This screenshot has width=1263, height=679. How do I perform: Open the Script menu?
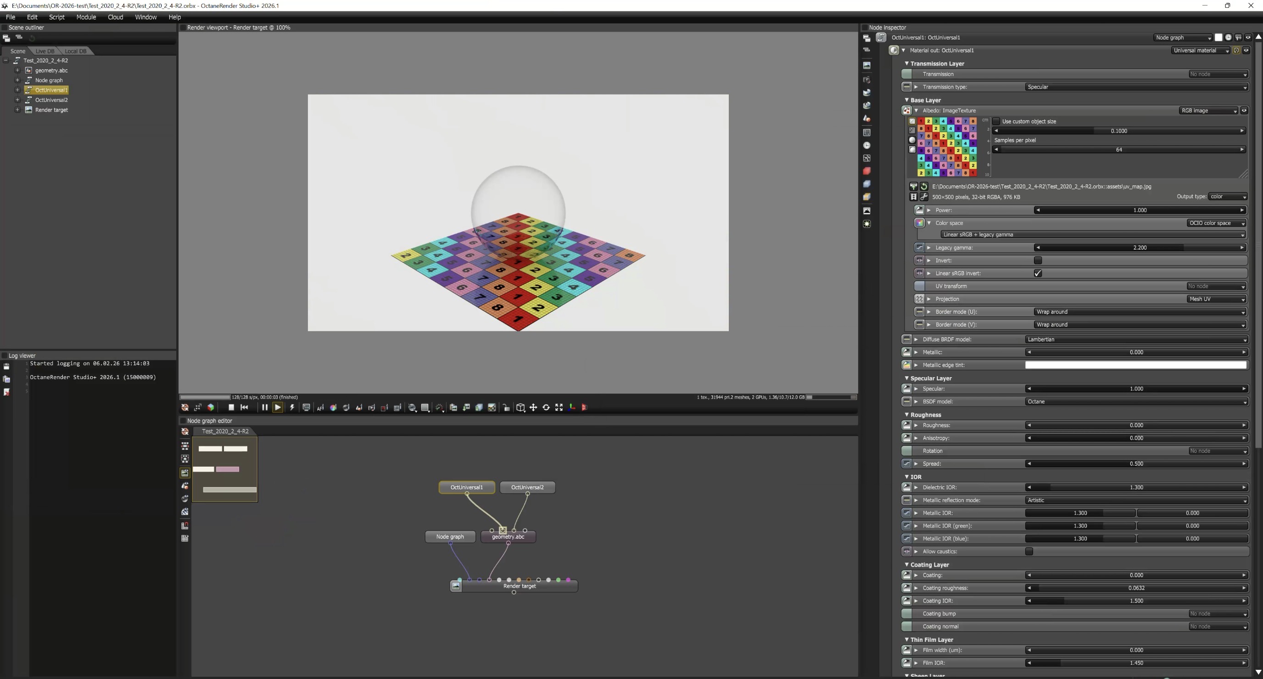coord(56,17)
